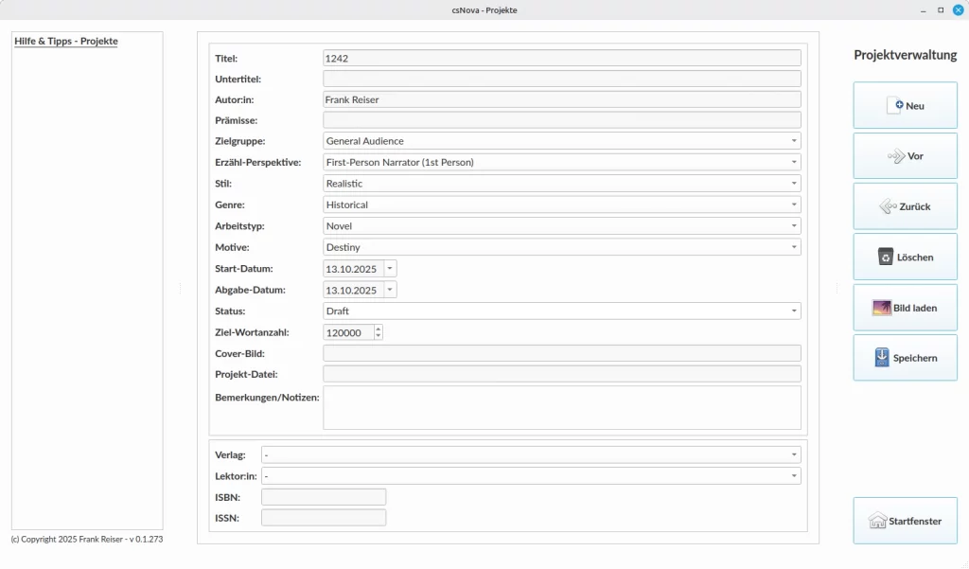Load cover using Bild laden icon
The image size is (969, 569).
(881, 308)
